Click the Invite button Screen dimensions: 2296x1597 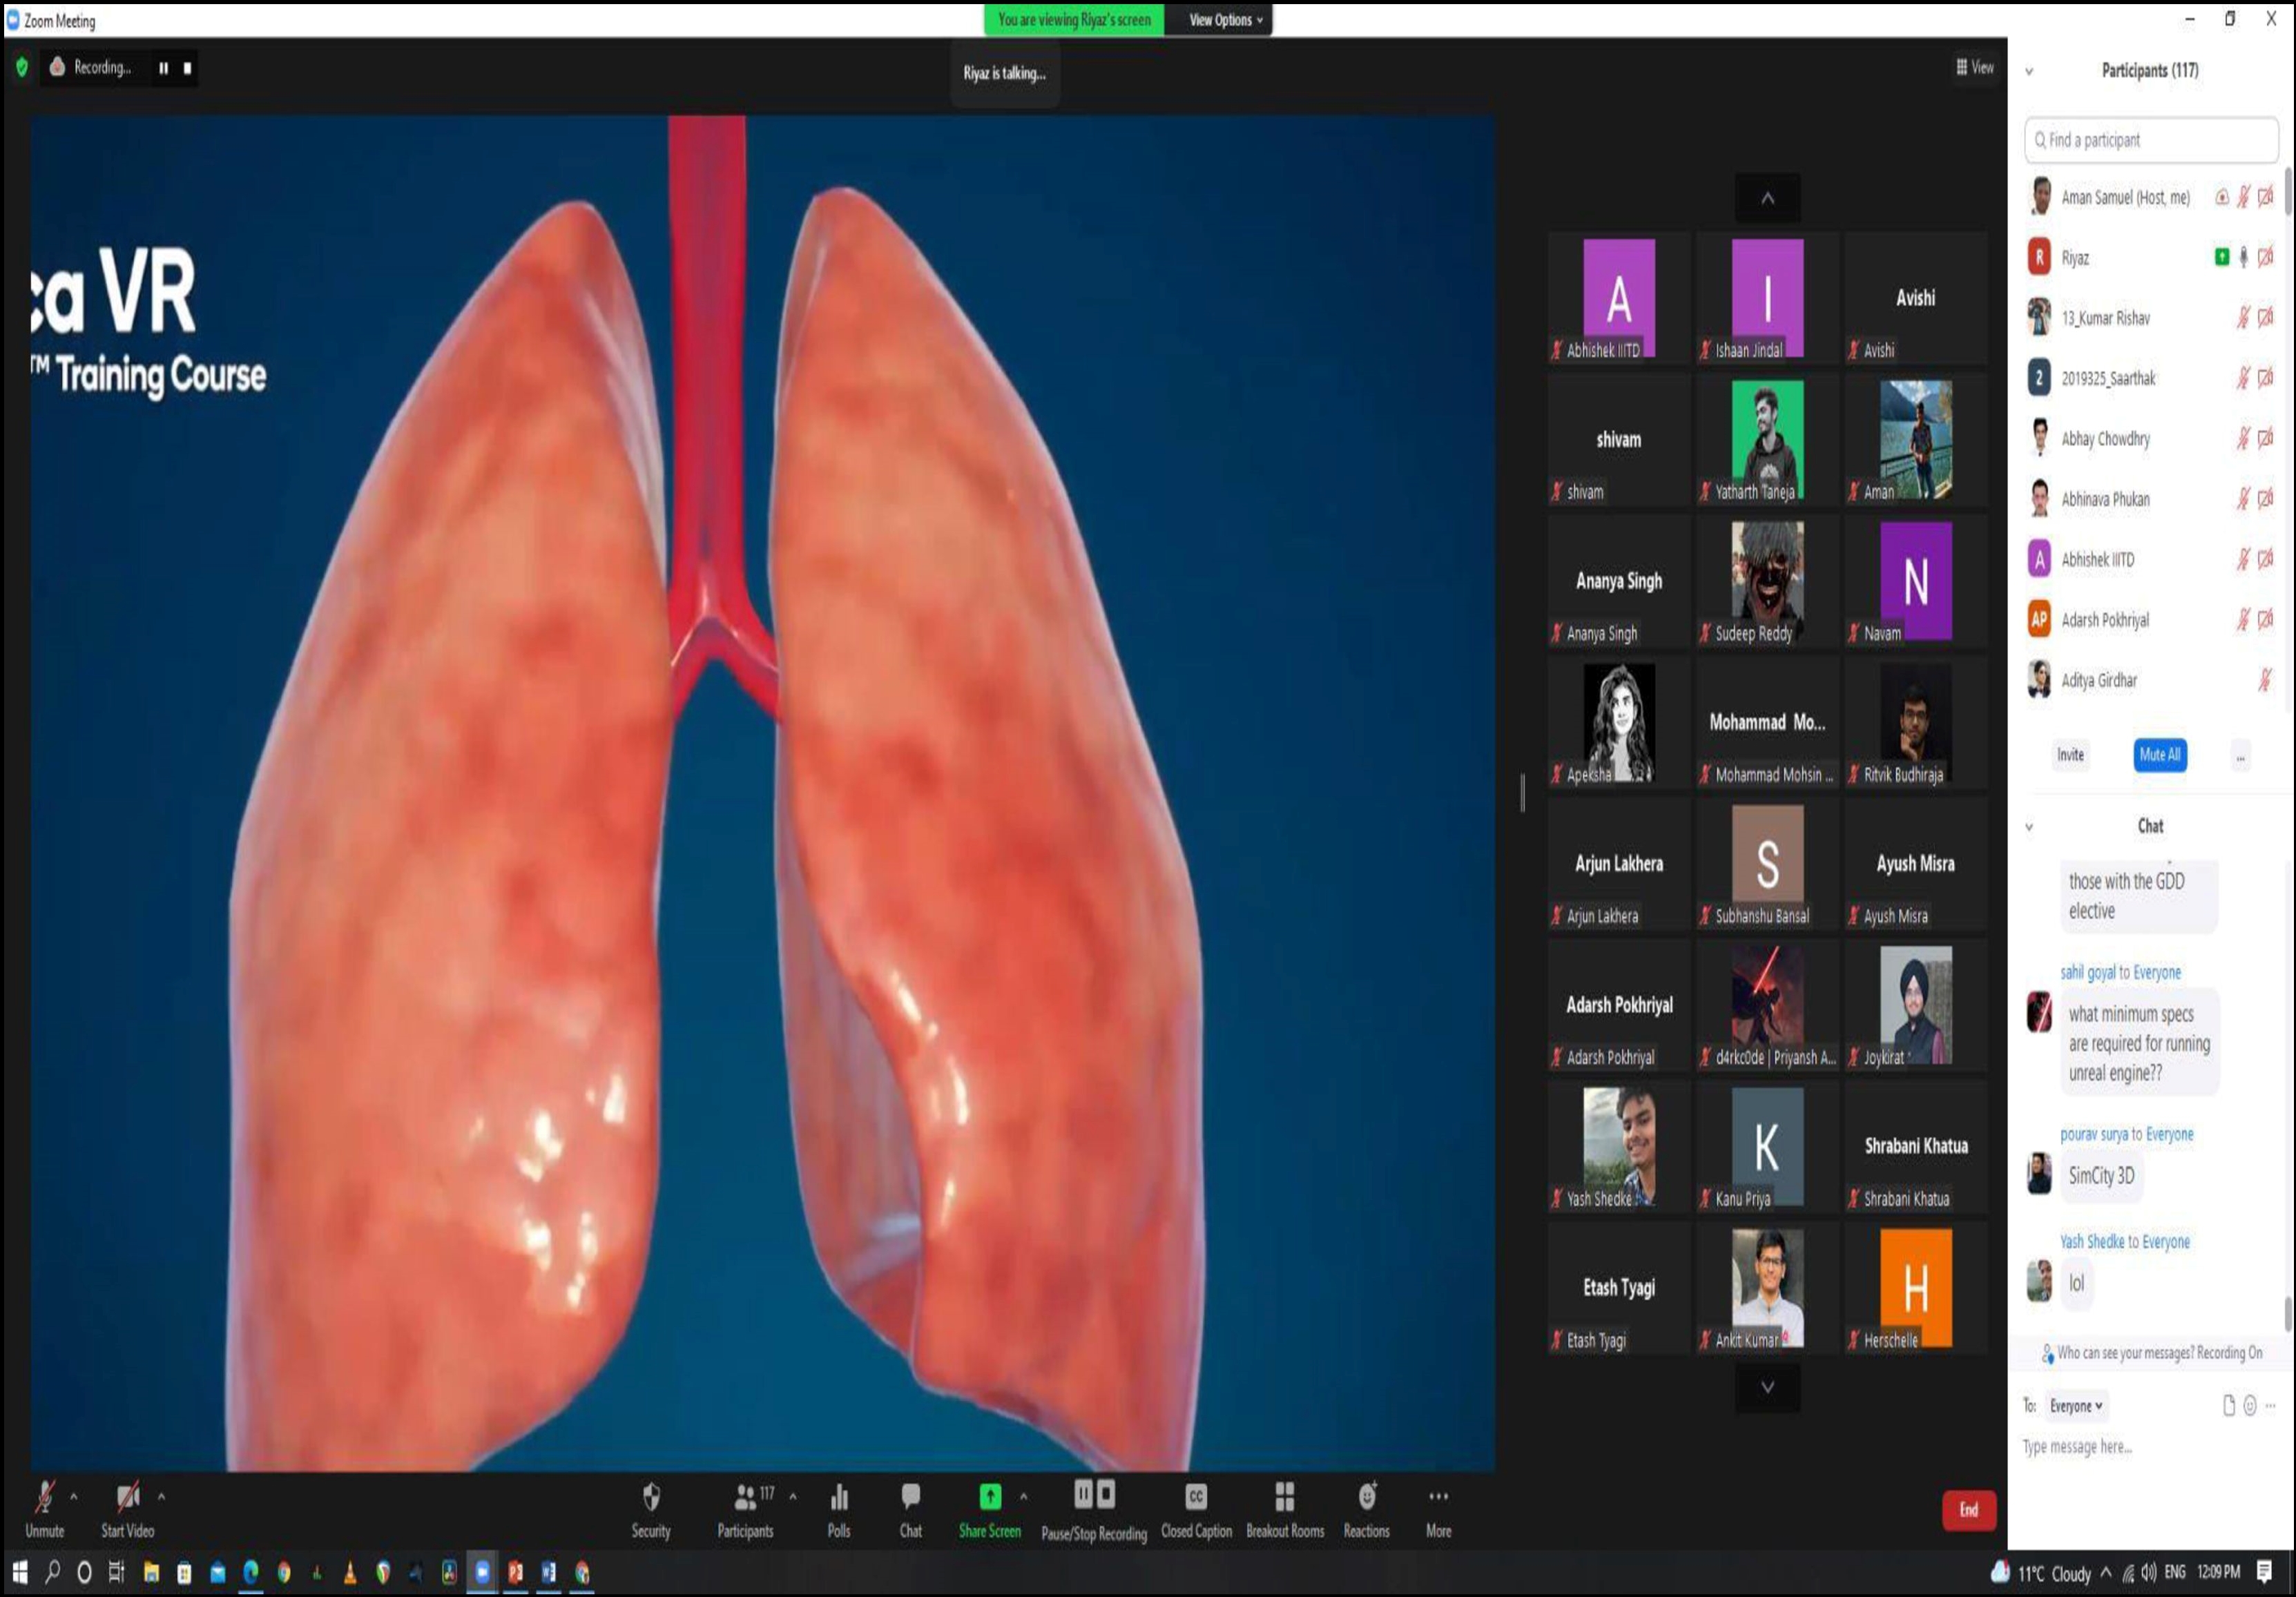tap(2070, 755)
